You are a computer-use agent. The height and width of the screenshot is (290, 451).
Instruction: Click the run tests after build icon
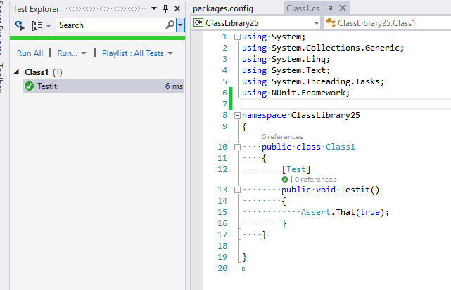click(20, 25)
